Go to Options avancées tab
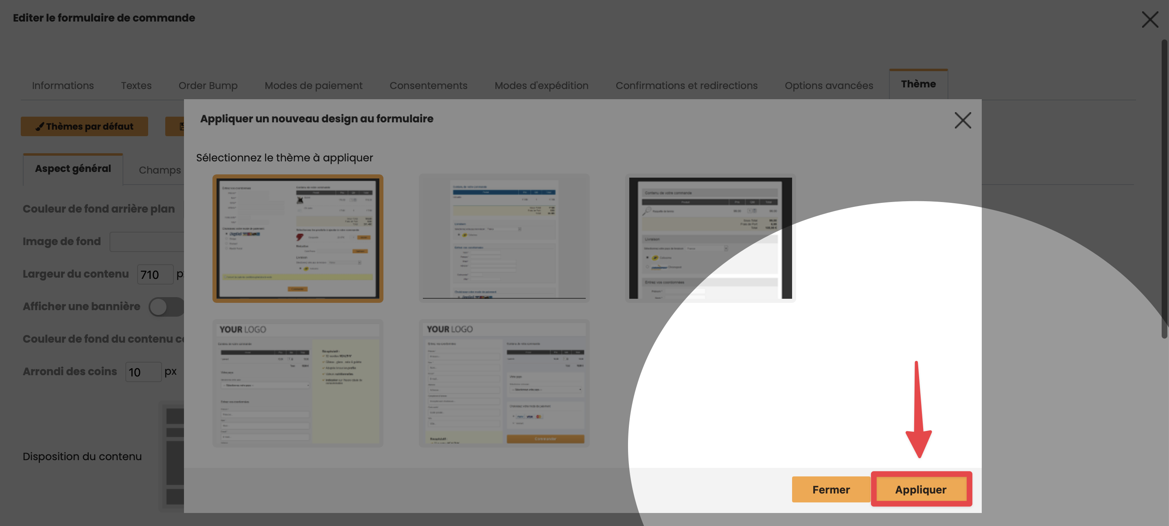 pyautogui.click(x=829, y=85)
